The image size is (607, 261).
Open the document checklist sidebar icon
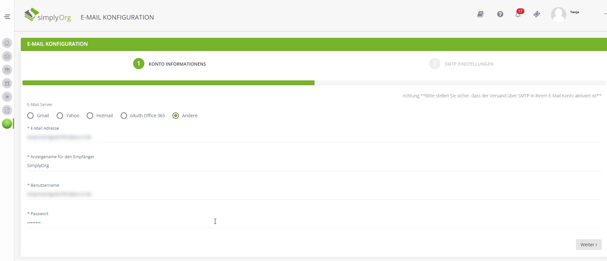click(x=7, y=110)
